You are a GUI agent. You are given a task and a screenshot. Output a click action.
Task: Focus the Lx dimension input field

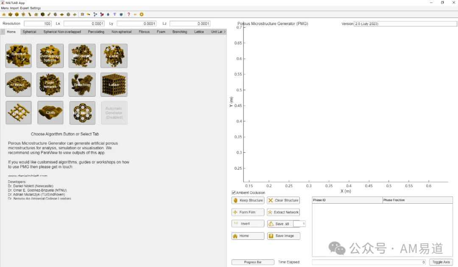pyautogui.click(x=84, y=23)
